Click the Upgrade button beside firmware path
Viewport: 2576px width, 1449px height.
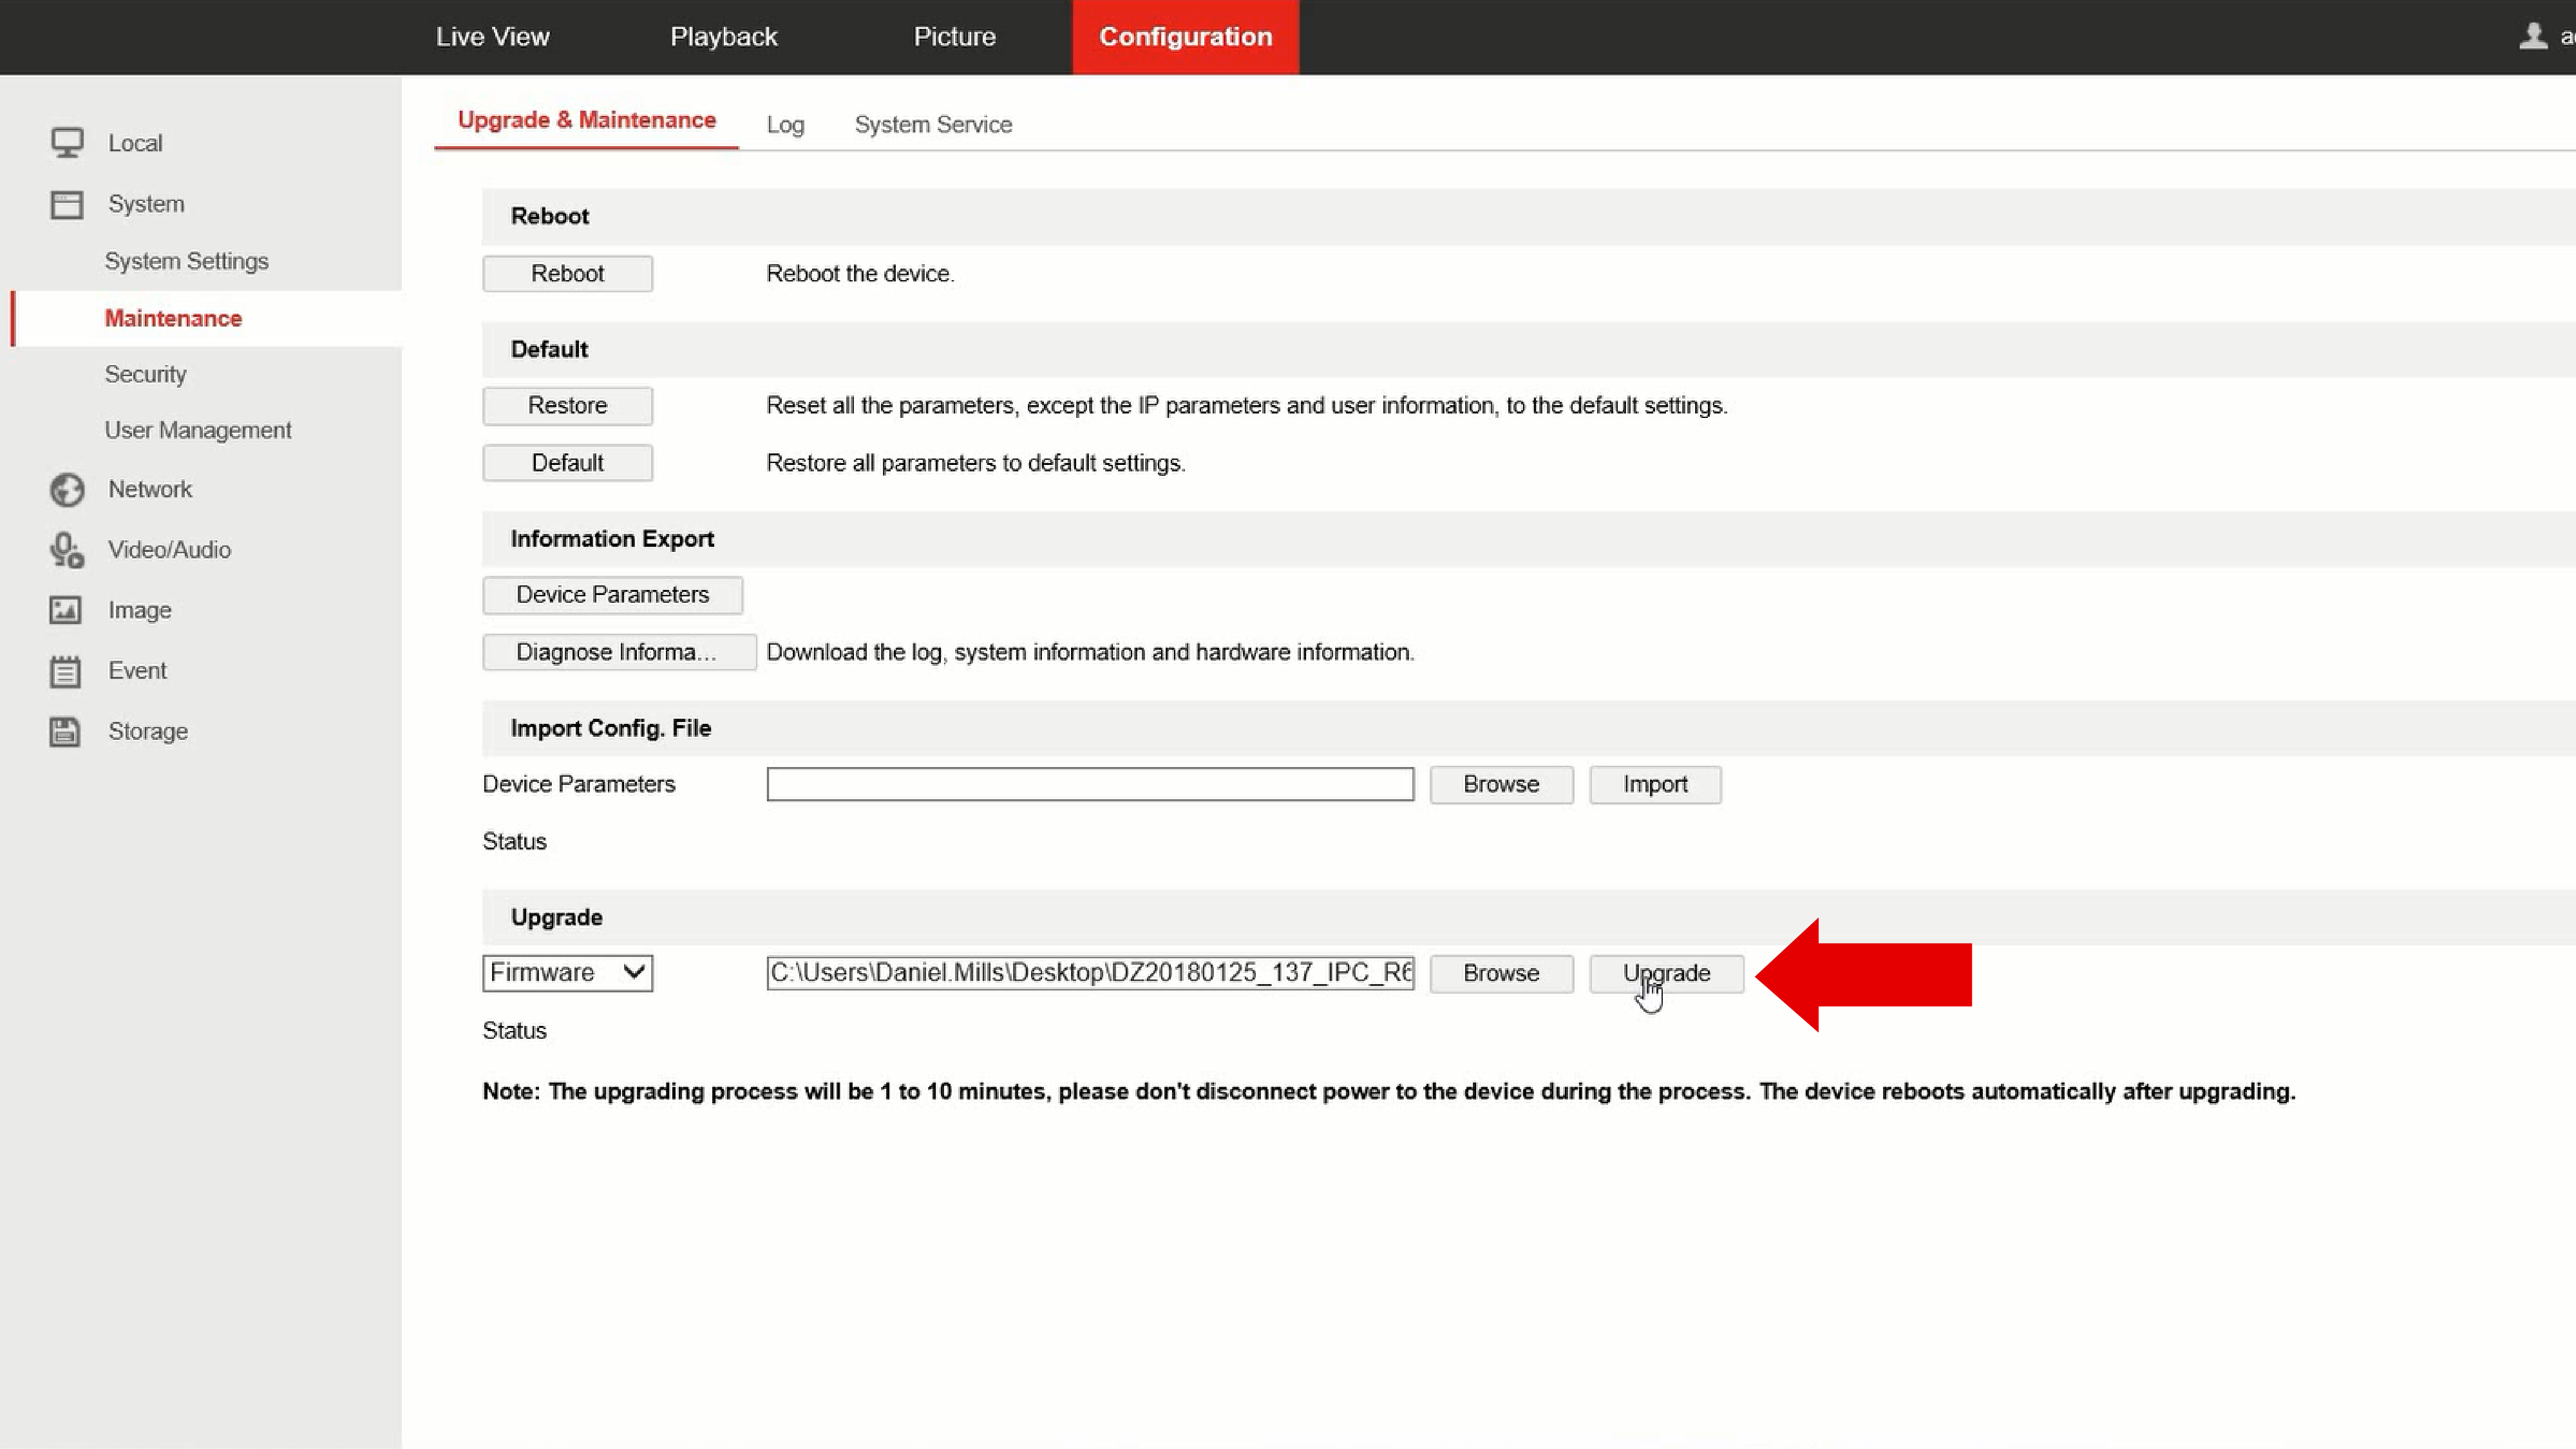[x=1666, y=973]
